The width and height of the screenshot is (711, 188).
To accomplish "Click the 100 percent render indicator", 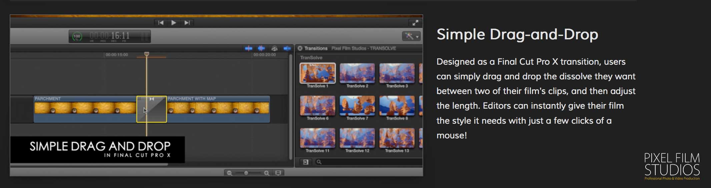I will pos(77,36).
